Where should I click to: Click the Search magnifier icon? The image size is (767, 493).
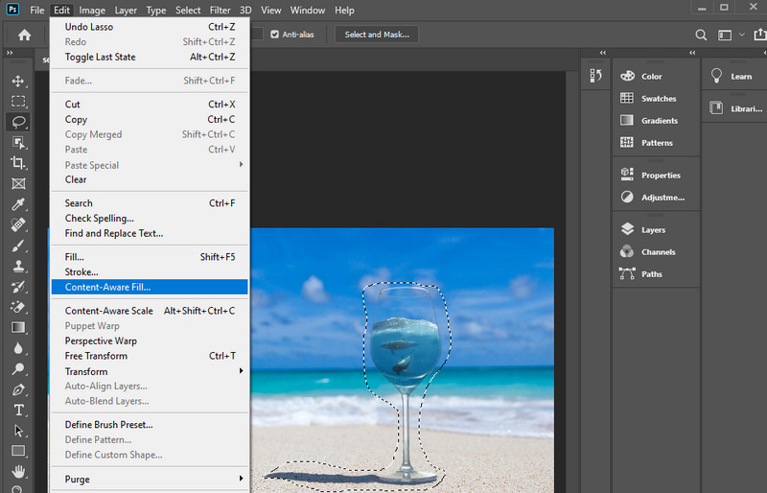coord(701,35)
